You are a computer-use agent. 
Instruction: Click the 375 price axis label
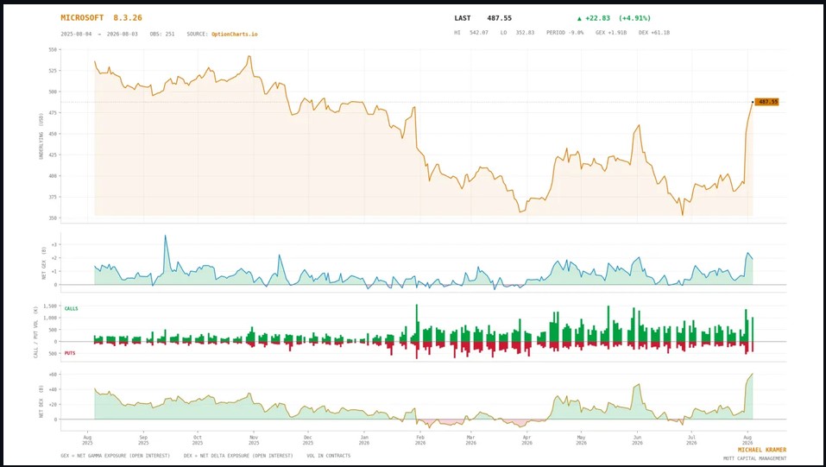click(52, 197)
